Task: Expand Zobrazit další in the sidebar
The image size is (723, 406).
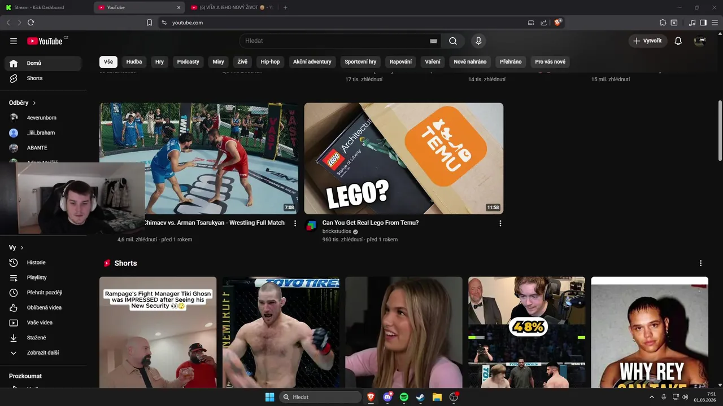Action: coord(43,352)
